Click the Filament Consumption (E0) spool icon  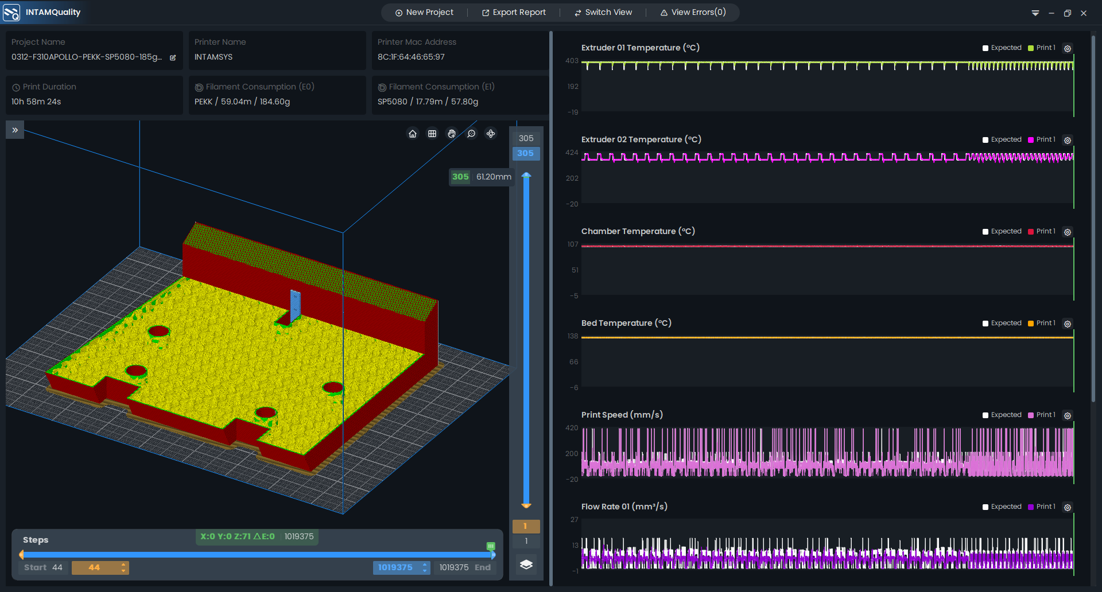pos(199,87)
